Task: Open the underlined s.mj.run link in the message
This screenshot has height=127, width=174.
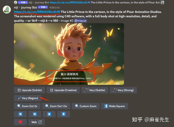Action: tap(37, 12)
